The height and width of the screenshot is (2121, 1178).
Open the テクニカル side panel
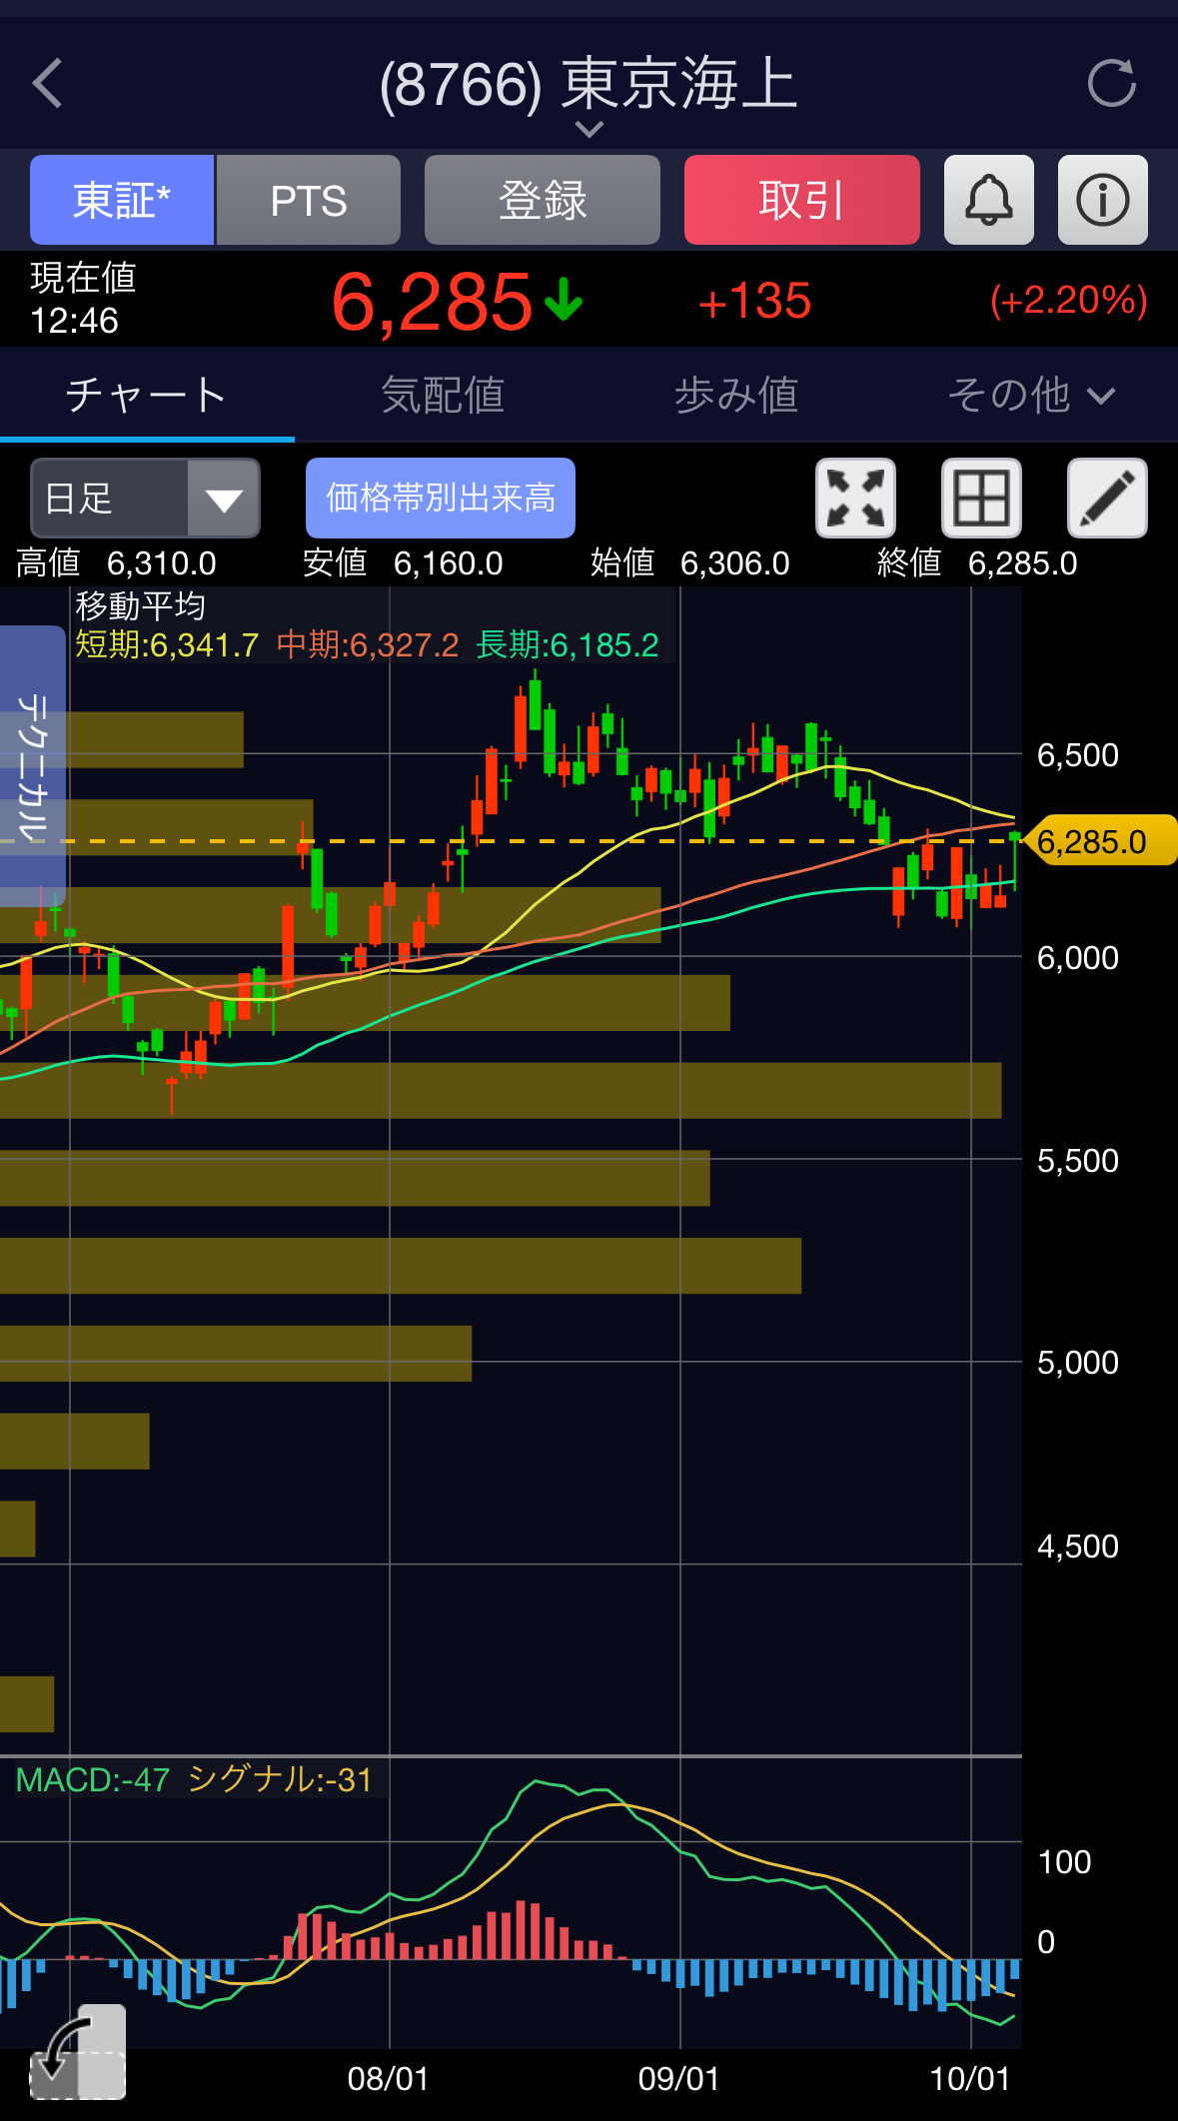(x=32, y=765)
